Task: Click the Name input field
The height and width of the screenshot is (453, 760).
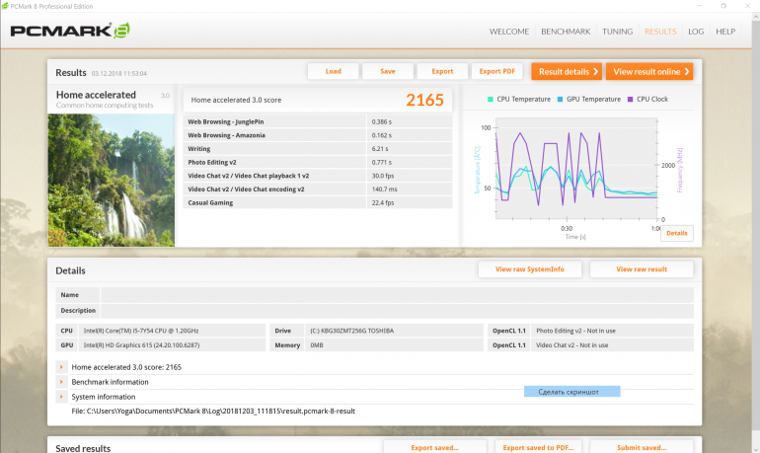Action: (x=397, y=294)
